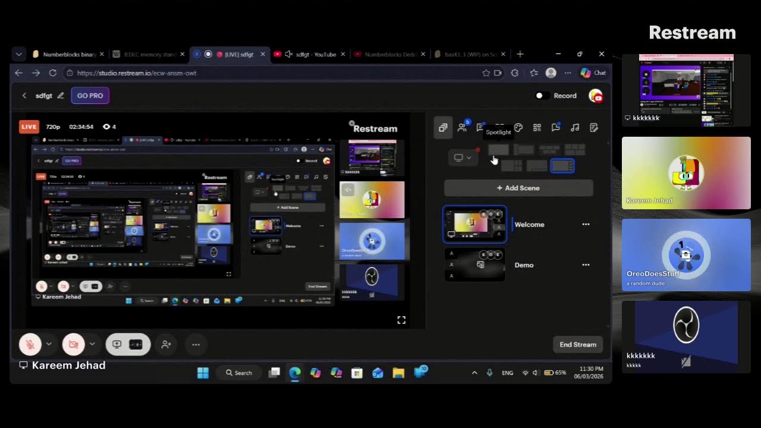Open a new browser tab
761x428 pixels.
click(520, 54)
